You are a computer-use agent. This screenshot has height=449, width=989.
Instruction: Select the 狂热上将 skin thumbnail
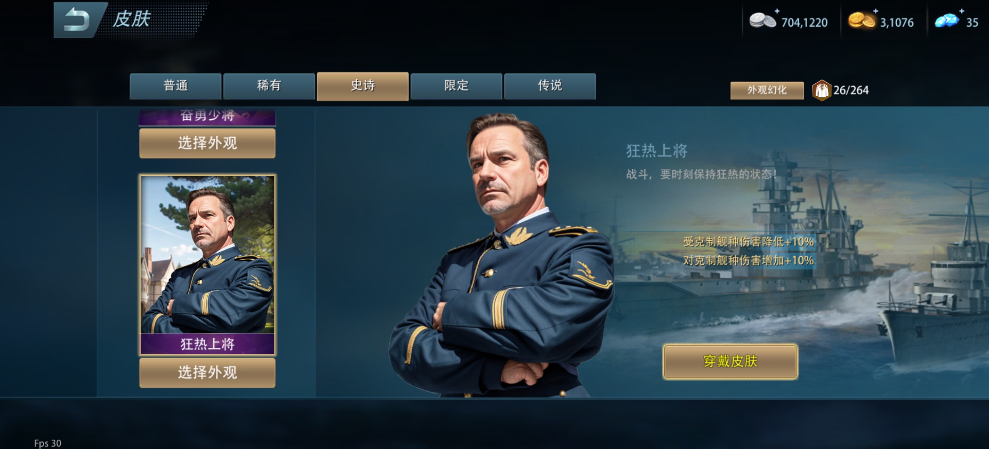(x=207, y=265)
